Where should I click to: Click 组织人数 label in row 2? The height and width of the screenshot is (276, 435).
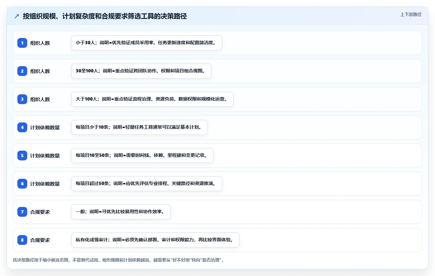40,71
